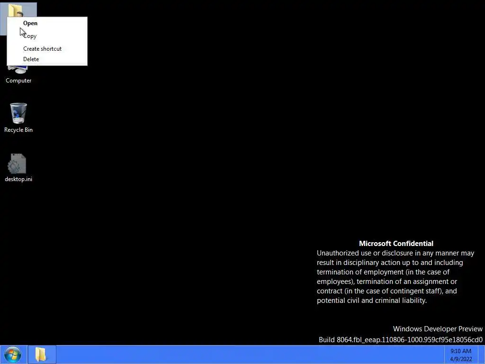
Task: Click the taskbar clock showing 9:10 AM
Action: (461, 355)
